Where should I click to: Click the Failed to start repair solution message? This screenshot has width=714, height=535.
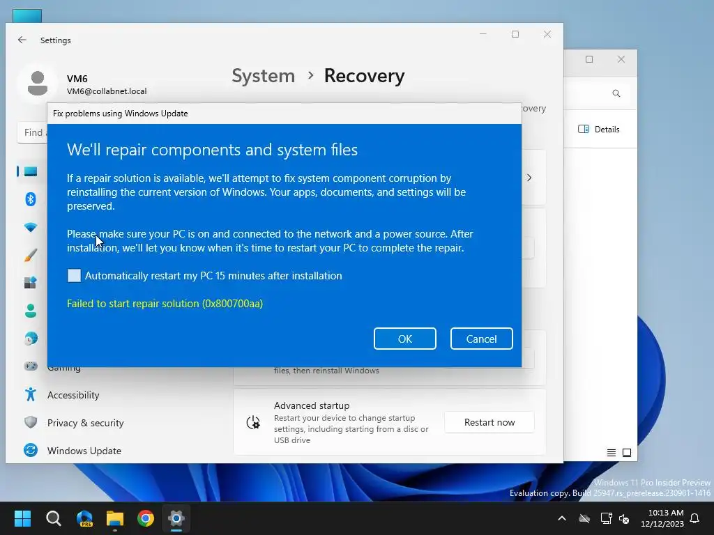tap(165, 304)
